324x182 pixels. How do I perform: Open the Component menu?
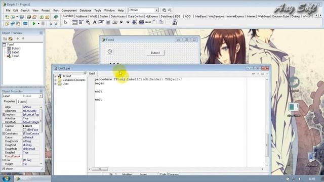[x=69, y=10]
